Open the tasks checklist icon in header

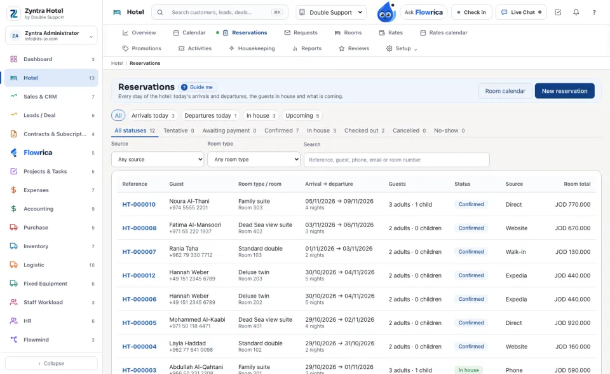[558, 12]
